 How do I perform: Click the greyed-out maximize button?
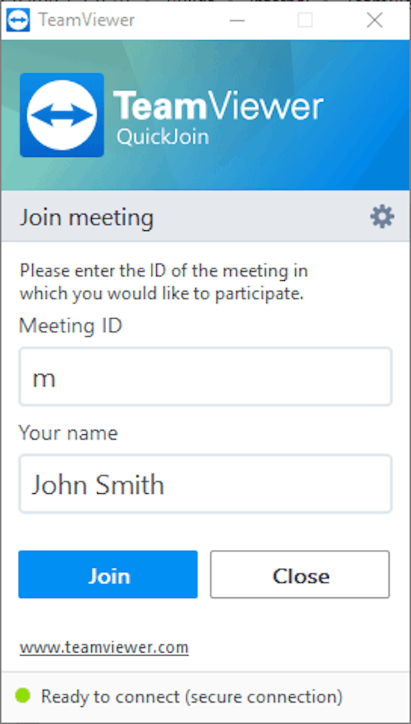coord(306,21)
